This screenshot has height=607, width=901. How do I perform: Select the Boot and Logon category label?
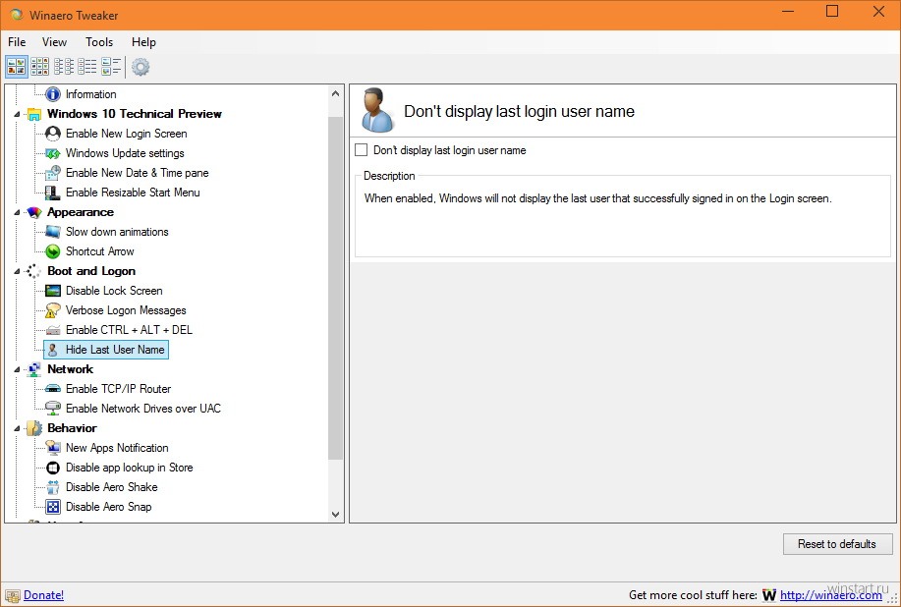click(91, 271)
